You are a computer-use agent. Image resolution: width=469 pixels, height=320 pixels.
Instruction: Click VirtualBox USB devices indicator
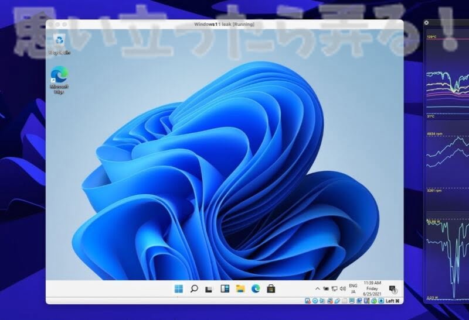pyautogui.click(x=338, y=301)
